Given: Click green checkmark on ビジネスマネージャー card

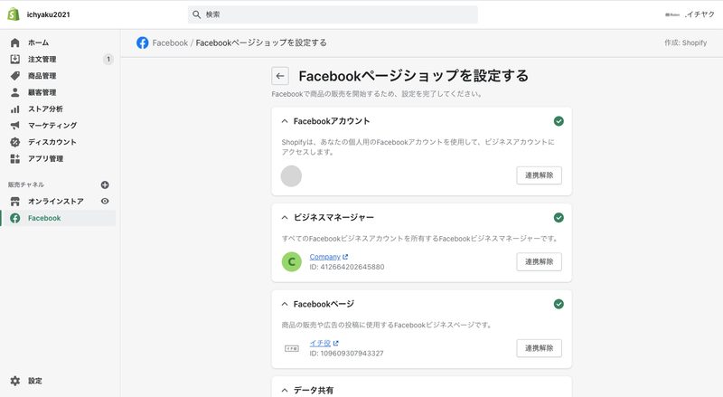Looking at the screenshot, I should coord(559,217).
